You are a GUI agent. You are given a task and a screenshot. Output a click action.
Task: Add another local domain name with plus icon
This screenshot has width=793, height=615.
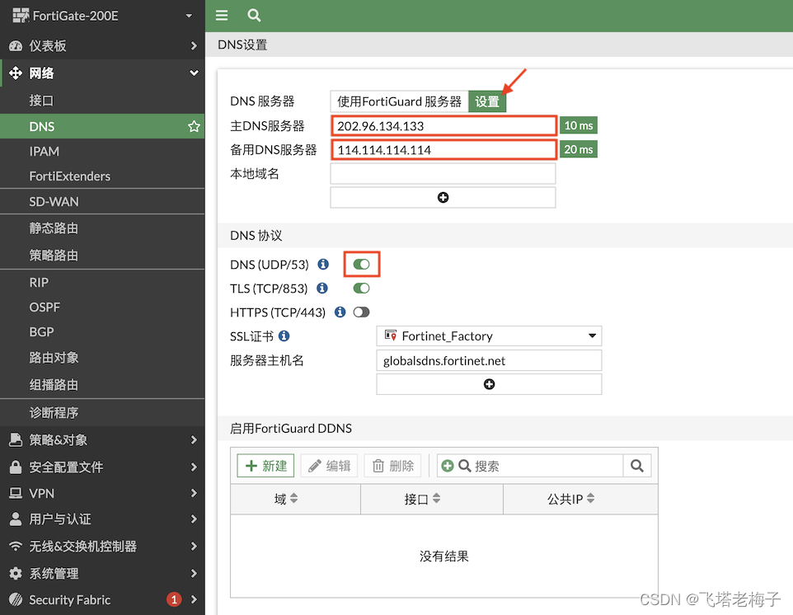tap(443, 197)
